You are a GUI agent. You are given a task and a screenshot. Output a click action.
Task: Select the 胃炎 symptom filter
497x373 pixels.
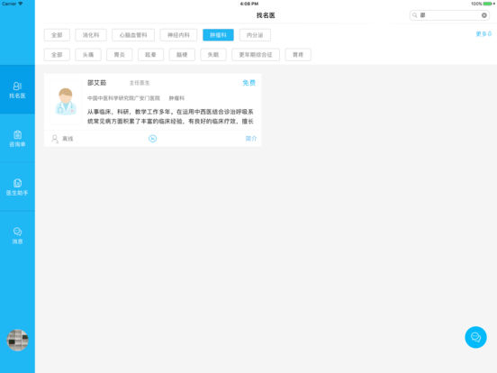(x=120, y=55)
